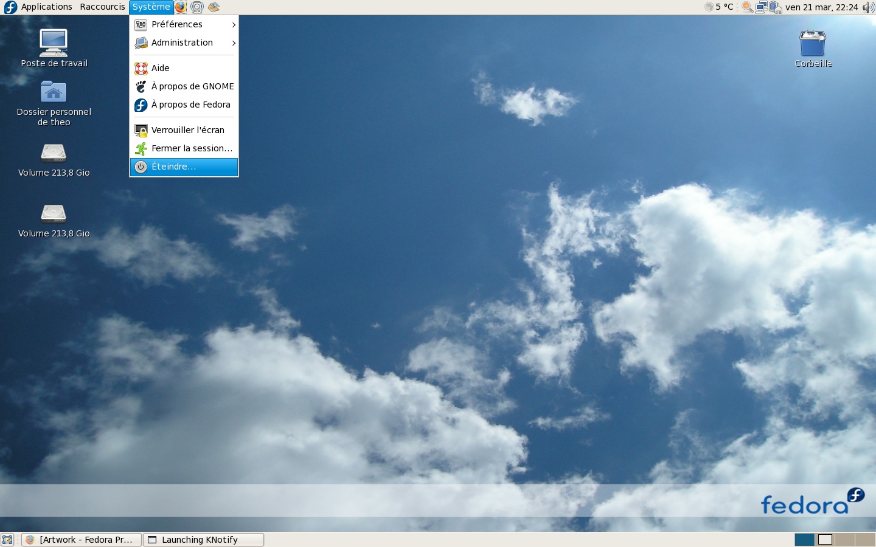Close the open Système menu via its panel label
This screenshot has height=547, width=876.
pos(151,7)
